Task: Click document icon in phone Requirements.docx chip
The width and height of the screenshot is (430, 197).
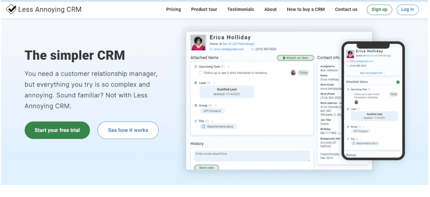Action: click(354, 143)
